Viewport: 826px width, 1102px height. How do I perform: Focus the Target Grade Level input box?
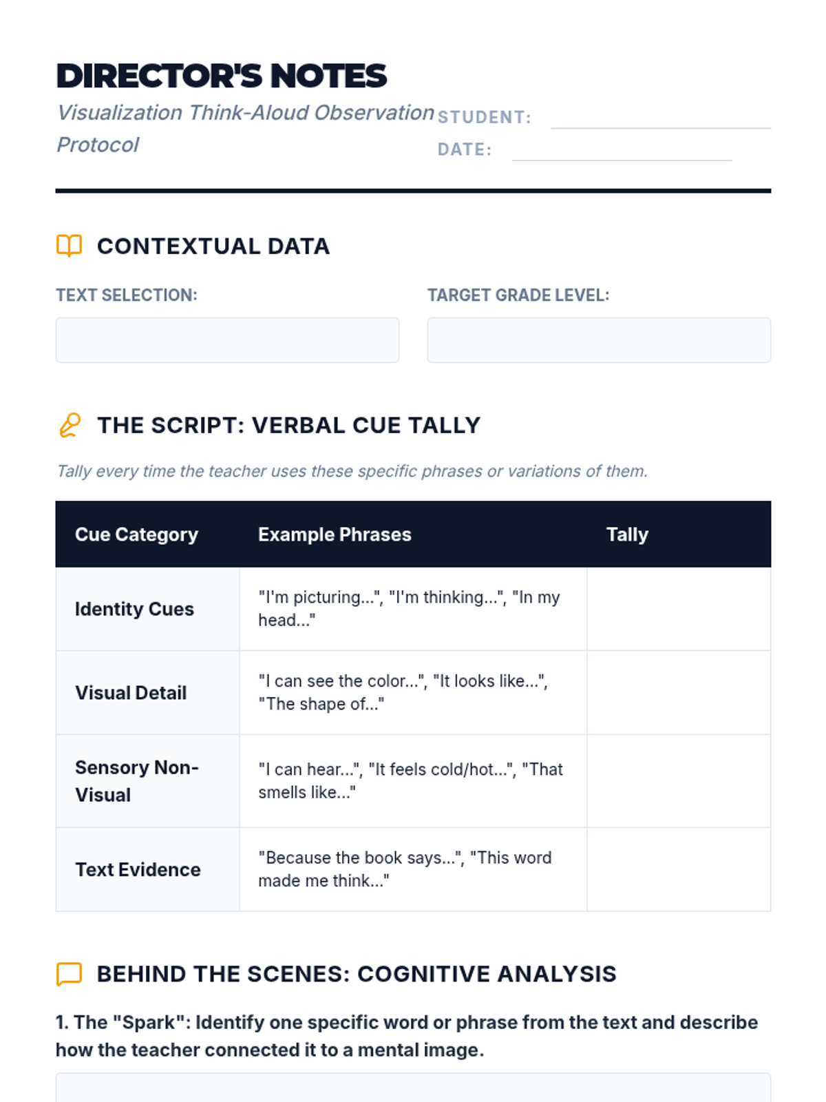pos(598,340)
